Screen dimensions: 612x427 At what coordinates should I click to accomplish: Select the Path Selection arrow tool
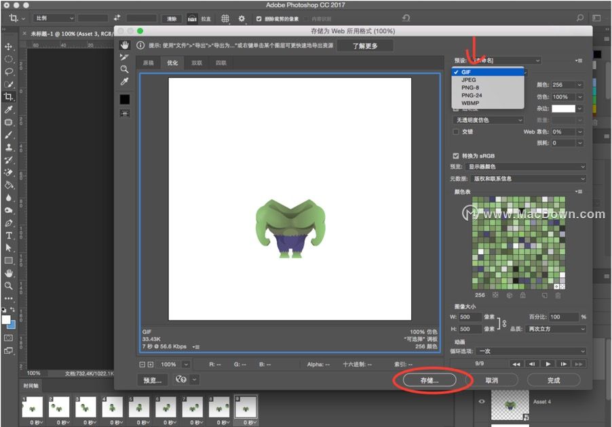pos(8,248)
